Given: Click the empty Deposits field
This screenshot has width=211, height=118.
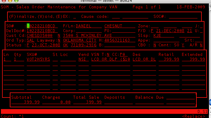Looking at the screenshot, I should click(x=118, y=102).
